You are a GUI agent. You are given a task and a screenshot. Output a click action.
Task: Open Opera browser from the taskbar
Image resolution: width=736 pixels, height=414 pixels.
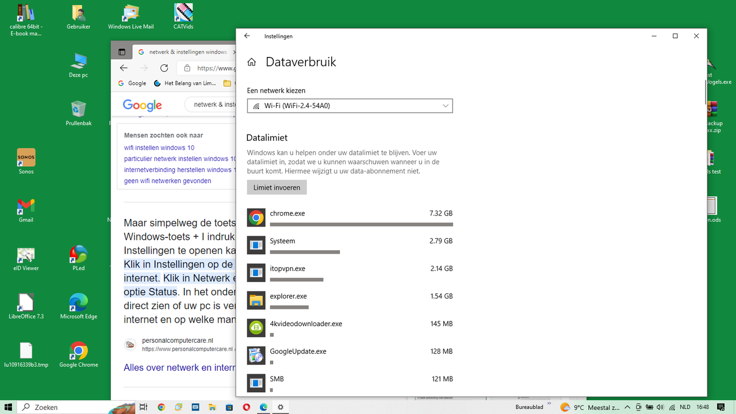click(x=247, y=407)
